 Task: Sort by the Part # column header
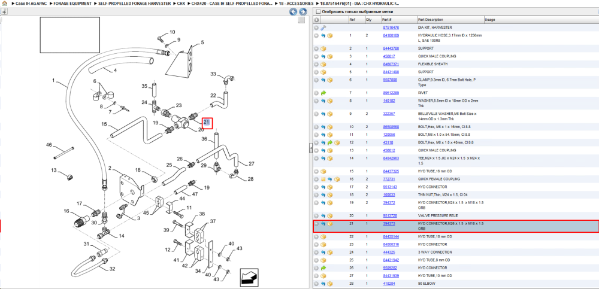399,20
